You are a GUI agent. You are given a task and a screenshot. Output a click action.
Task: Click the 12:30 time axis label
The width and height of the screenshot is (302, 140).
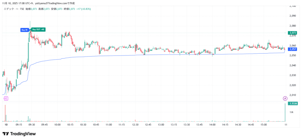135,125
